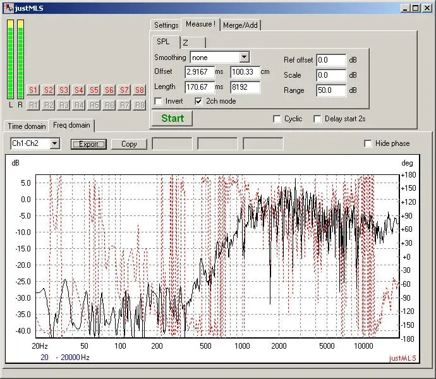Expand the Ch1-Ch2 channel dropdown
The height and width of the screenshot is (379, 436).
pyautogui.click(x=55, y=144)
